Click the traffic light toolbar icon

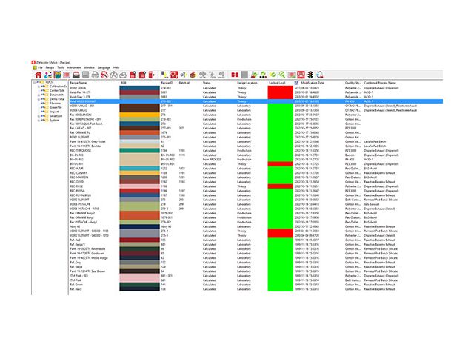pyautogui.click(x=310, y=75)
